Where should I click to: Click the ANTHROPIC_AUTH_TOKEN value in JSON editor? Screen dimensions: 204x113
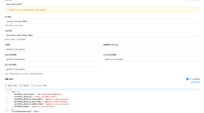pos(49,94)
